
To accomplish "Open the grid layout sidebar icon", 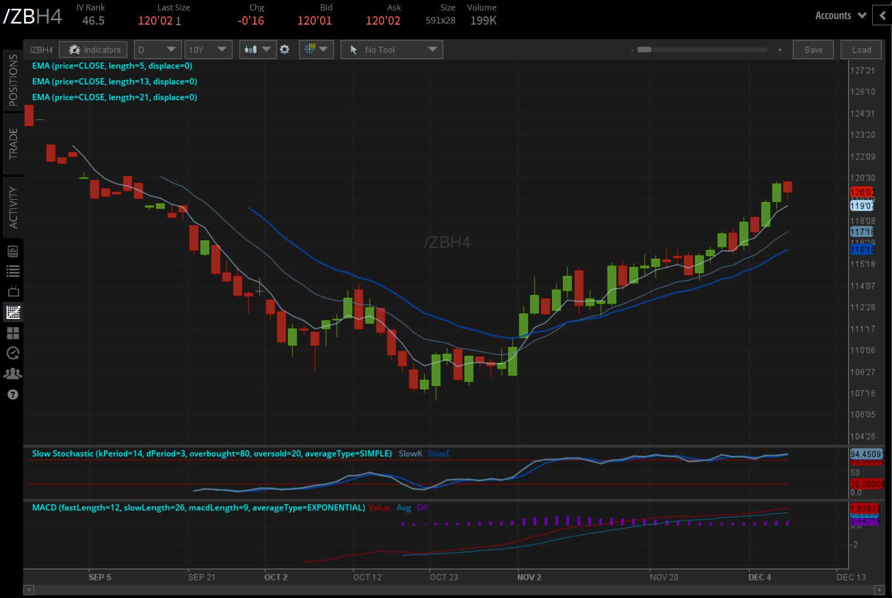I will coord(13,333).
